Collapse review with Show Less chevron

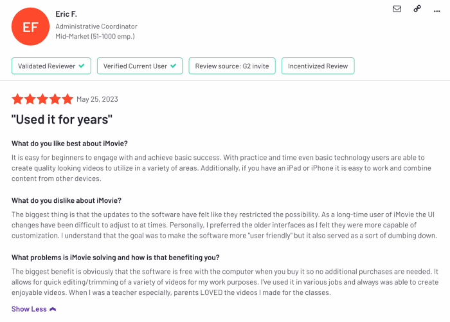(53, 309)
